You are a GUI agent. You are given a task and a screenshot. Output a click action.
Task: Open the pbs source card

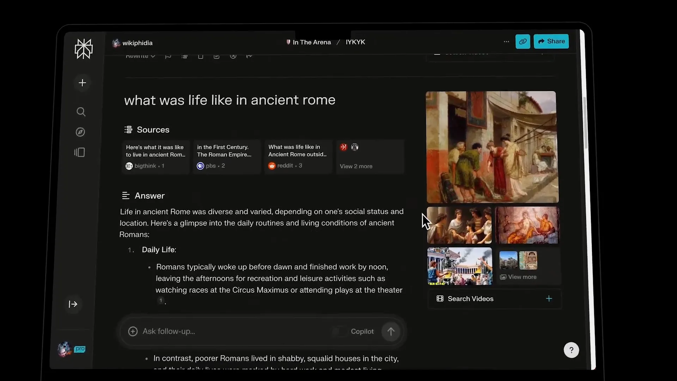[227, 156]
